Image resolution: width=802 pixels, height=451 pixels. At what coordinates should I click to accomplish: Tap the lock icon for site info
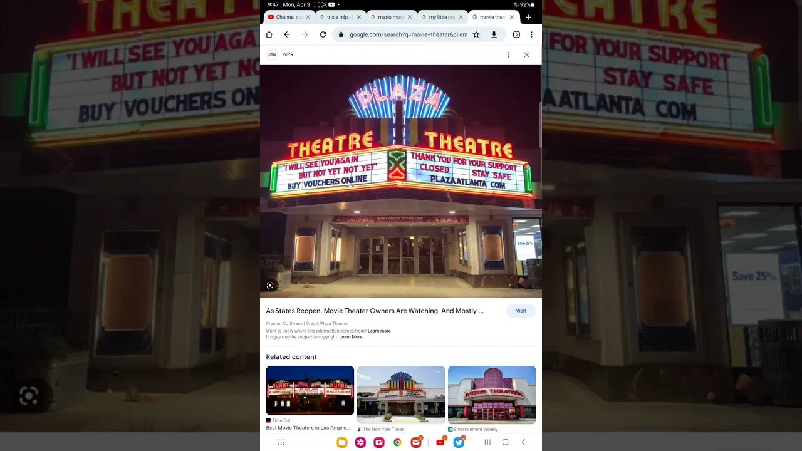pos(340,34)
